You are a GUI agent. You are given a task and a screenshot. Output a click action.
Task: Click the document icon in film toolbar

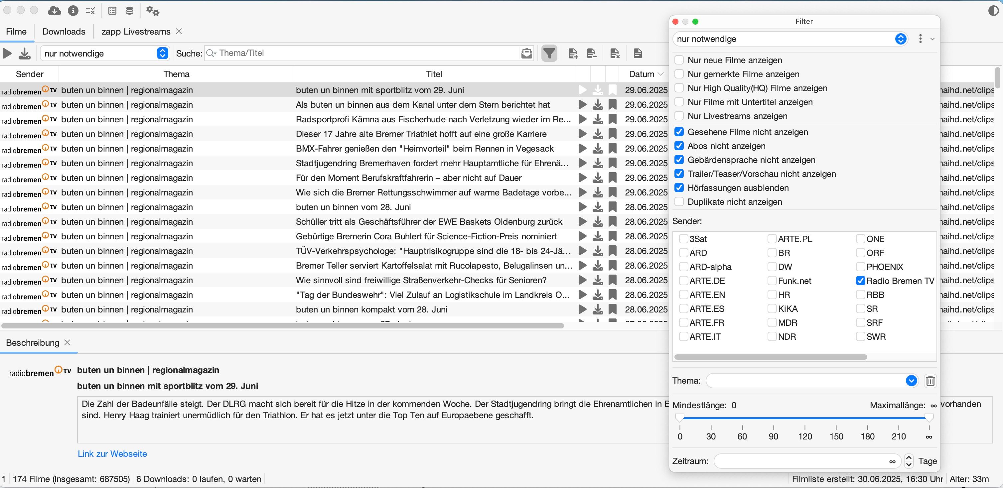(x=638, y=53)
